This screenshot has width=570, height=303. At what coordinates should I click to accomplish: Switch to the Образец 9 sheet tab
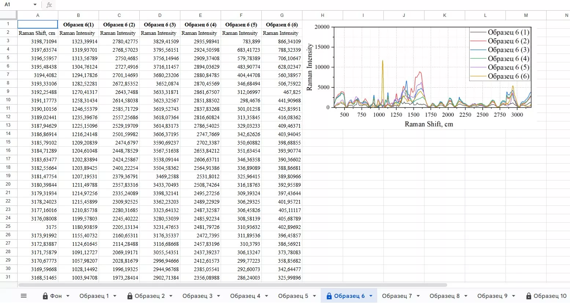493,296
